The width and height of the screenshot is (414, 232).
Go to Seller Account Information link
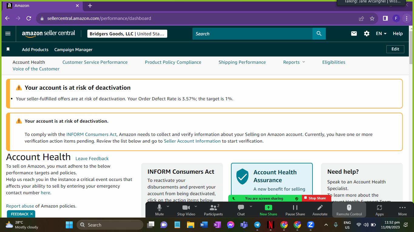(192, 141)
